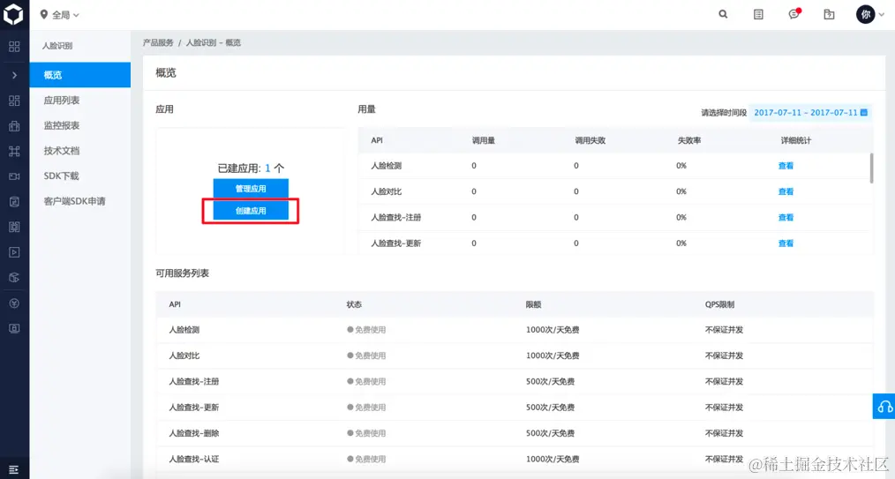Click the top four-squares grid sidebar icon
Screen dimensions: 895x479
[14, 47]
